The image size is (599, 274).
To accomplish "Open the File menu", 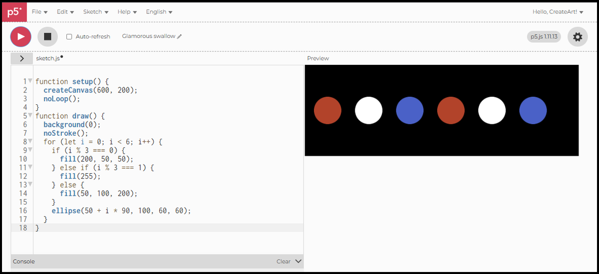I will coord(40,11).
